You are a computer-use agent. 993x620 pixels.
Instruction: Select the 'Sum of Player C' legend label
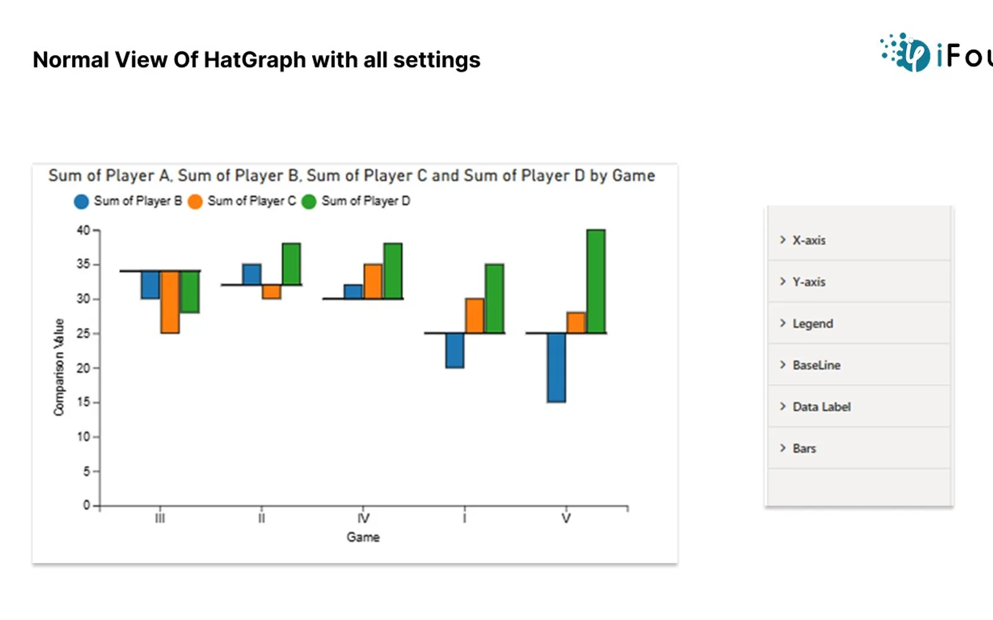pyautogui.click(x=251, y=201)
